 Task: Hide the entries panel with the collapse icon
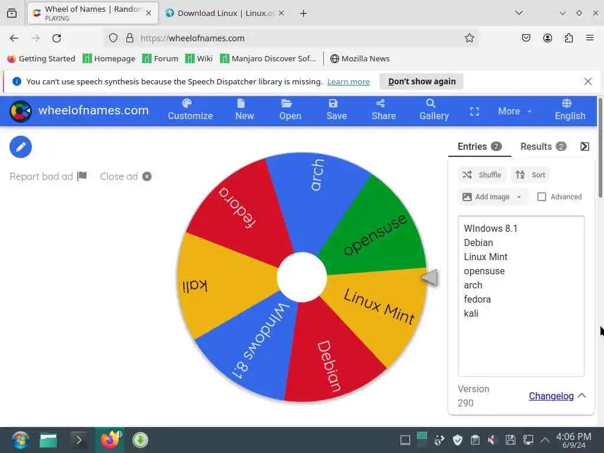click(x=585, y=146)
